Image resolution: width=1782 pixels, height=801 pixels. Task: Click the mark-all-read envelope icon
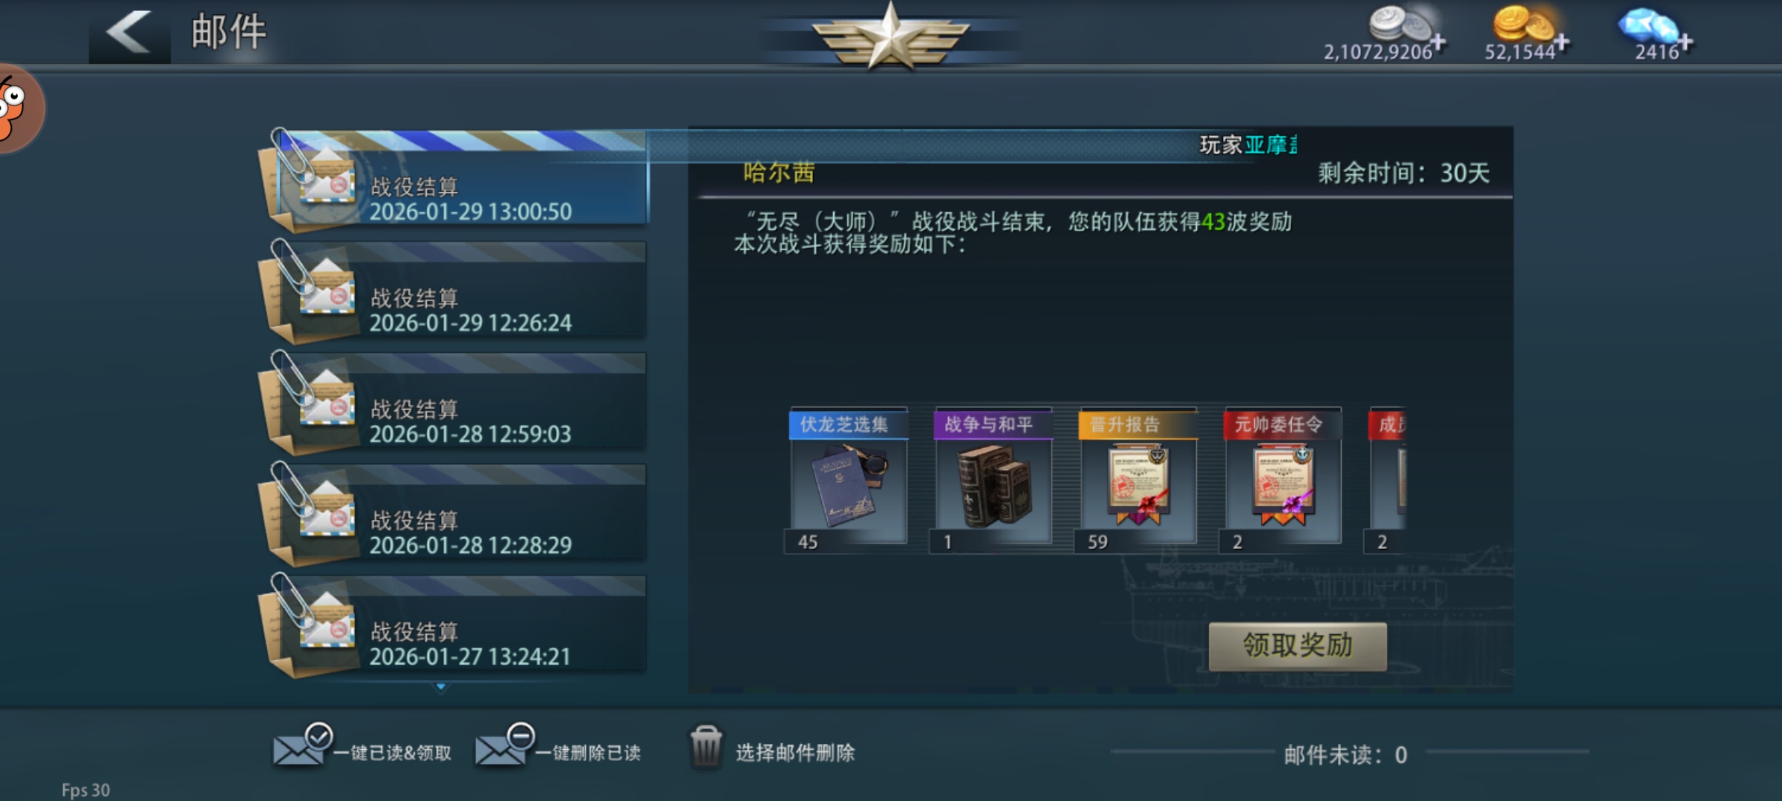302,745
